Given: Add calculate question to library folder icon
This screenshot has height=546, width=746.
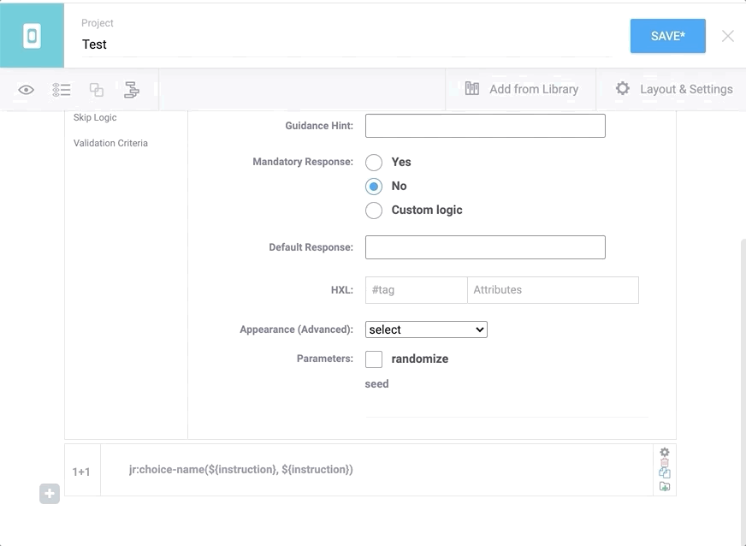Looking at the screenshot, I should [x=665, y=486].
